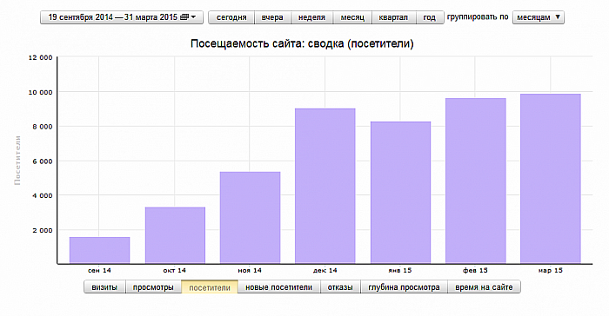Select the вчера period button
609x316 pixels.
[x=271, y=17]
